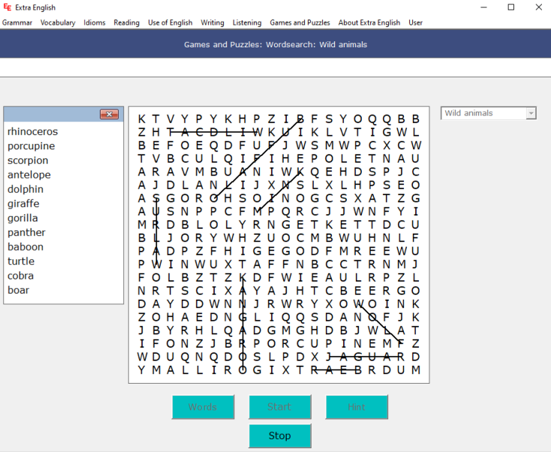
Task: Open the Vocabulary menu
Action: 58,23
